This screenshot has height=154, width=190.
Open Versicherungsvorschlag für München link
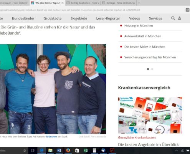click(150, 57)
